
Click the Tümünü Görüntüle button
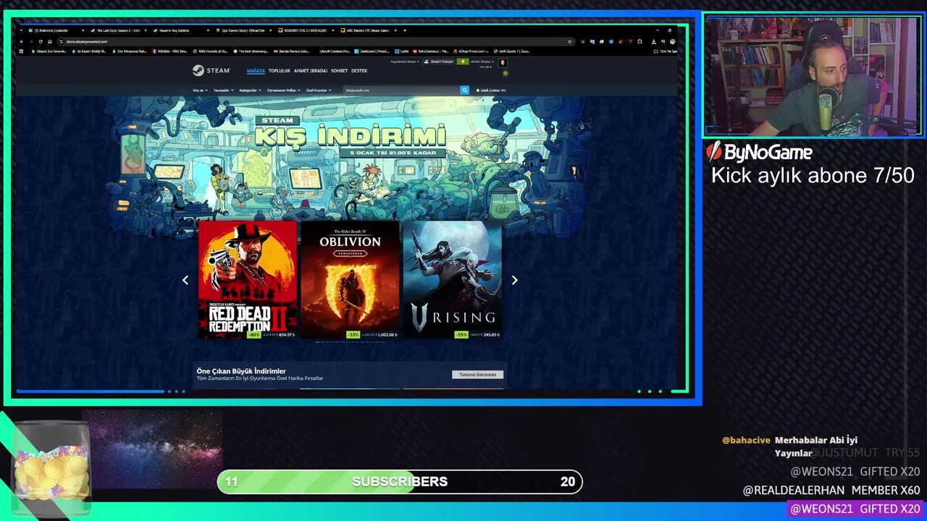(477, 375)
